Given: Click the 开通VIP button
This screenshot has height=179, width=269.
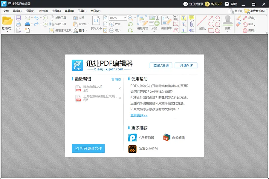Looking at the screenshot, I should click(186, 65).
